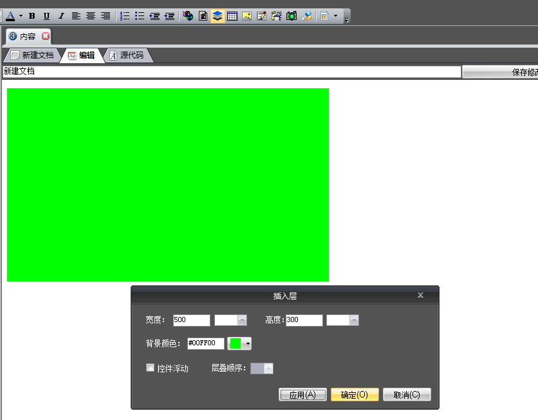Open the width unit dropdown

(242, 320)
